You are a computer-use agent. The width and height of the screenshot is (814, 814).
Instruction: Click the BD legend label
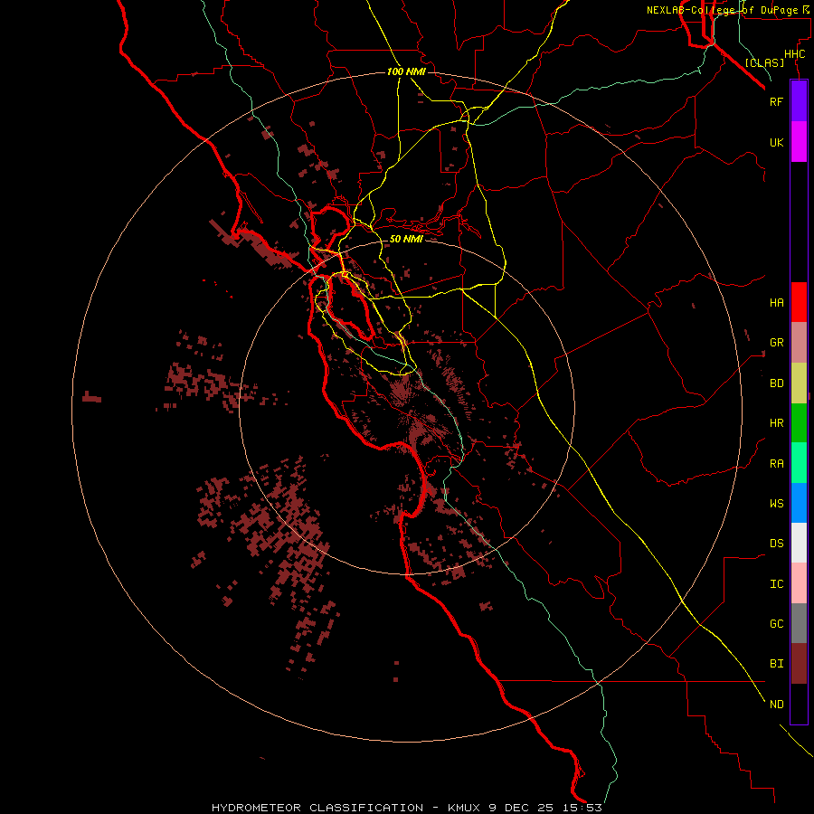(x=776, y=383)
